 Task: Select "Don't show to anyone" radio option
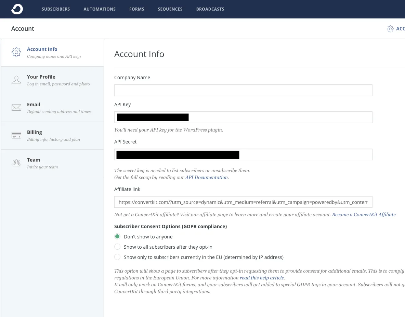[x=117, y=236]
